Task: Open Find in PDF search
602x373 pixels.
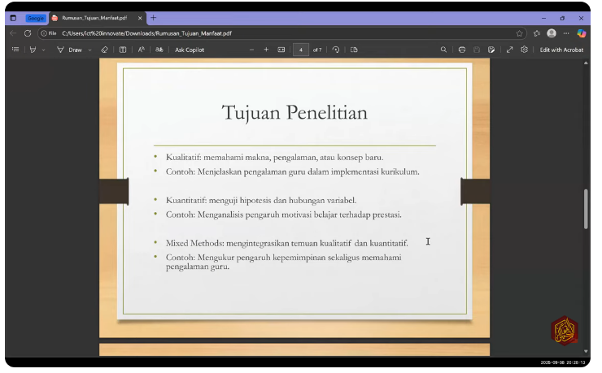Action: coord(443,50)
